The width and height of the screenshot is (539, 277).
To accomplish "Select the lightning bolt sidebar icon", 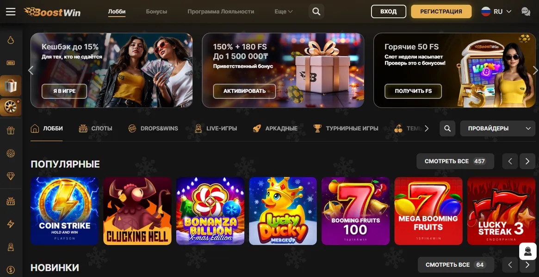I will 11,224.
